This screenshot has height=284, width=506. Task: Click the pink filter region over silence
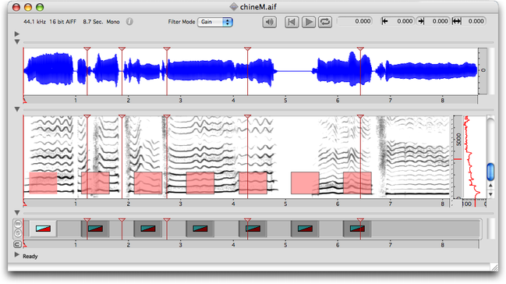point(306,183)
